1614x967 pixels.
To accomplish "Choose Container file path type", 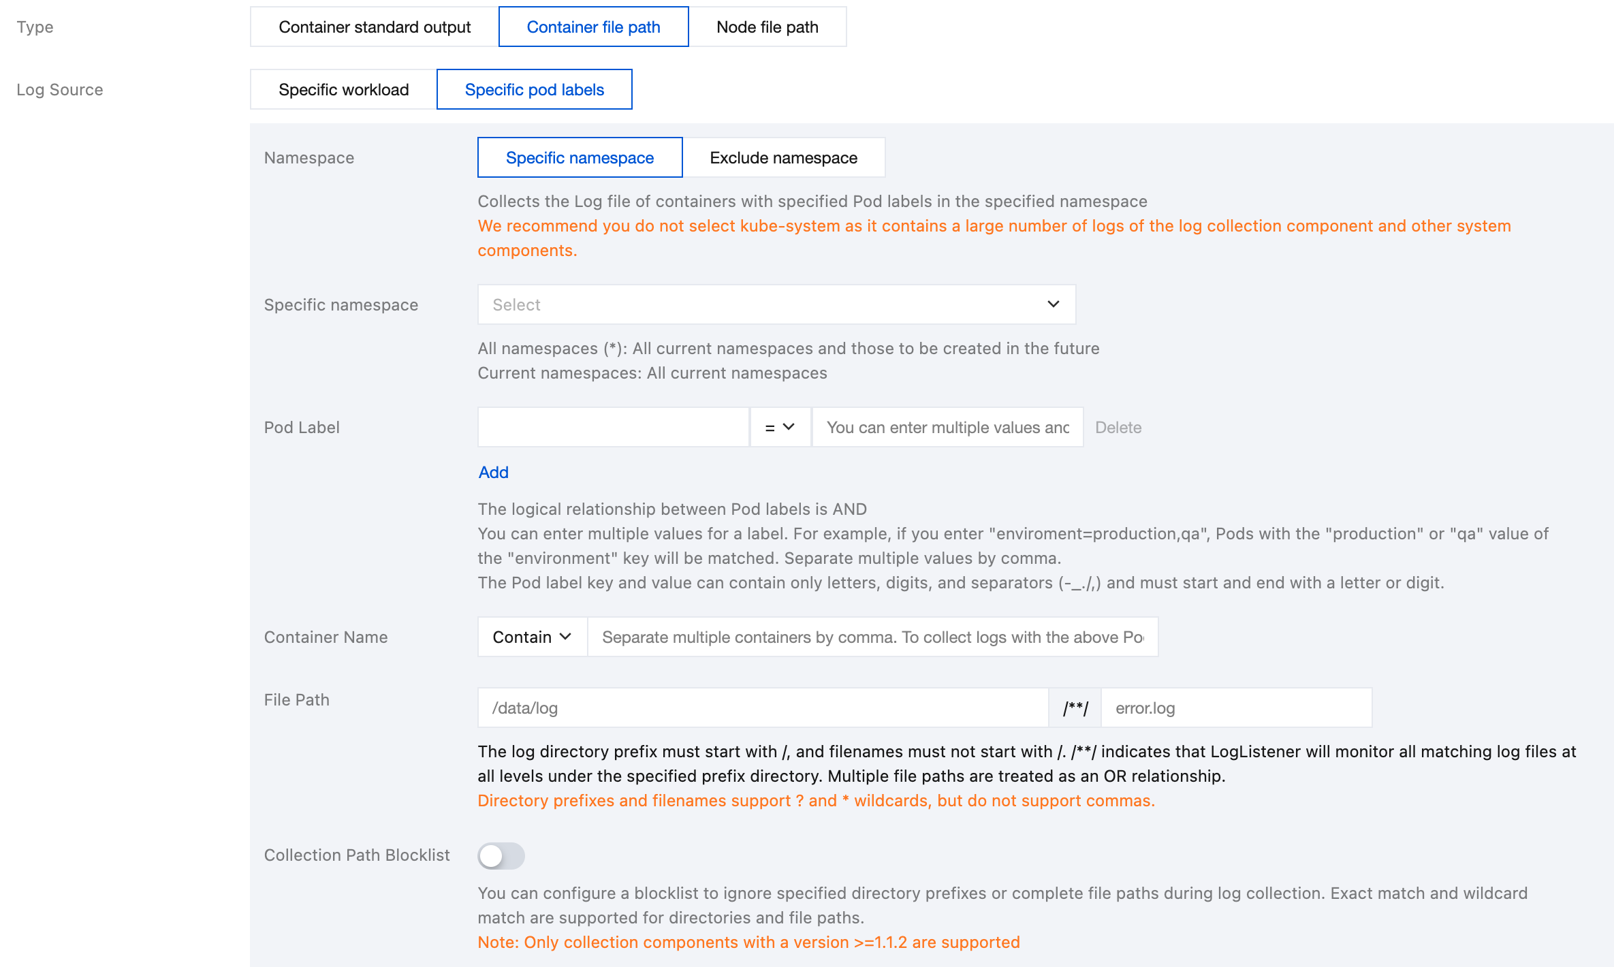I will 593,27.
